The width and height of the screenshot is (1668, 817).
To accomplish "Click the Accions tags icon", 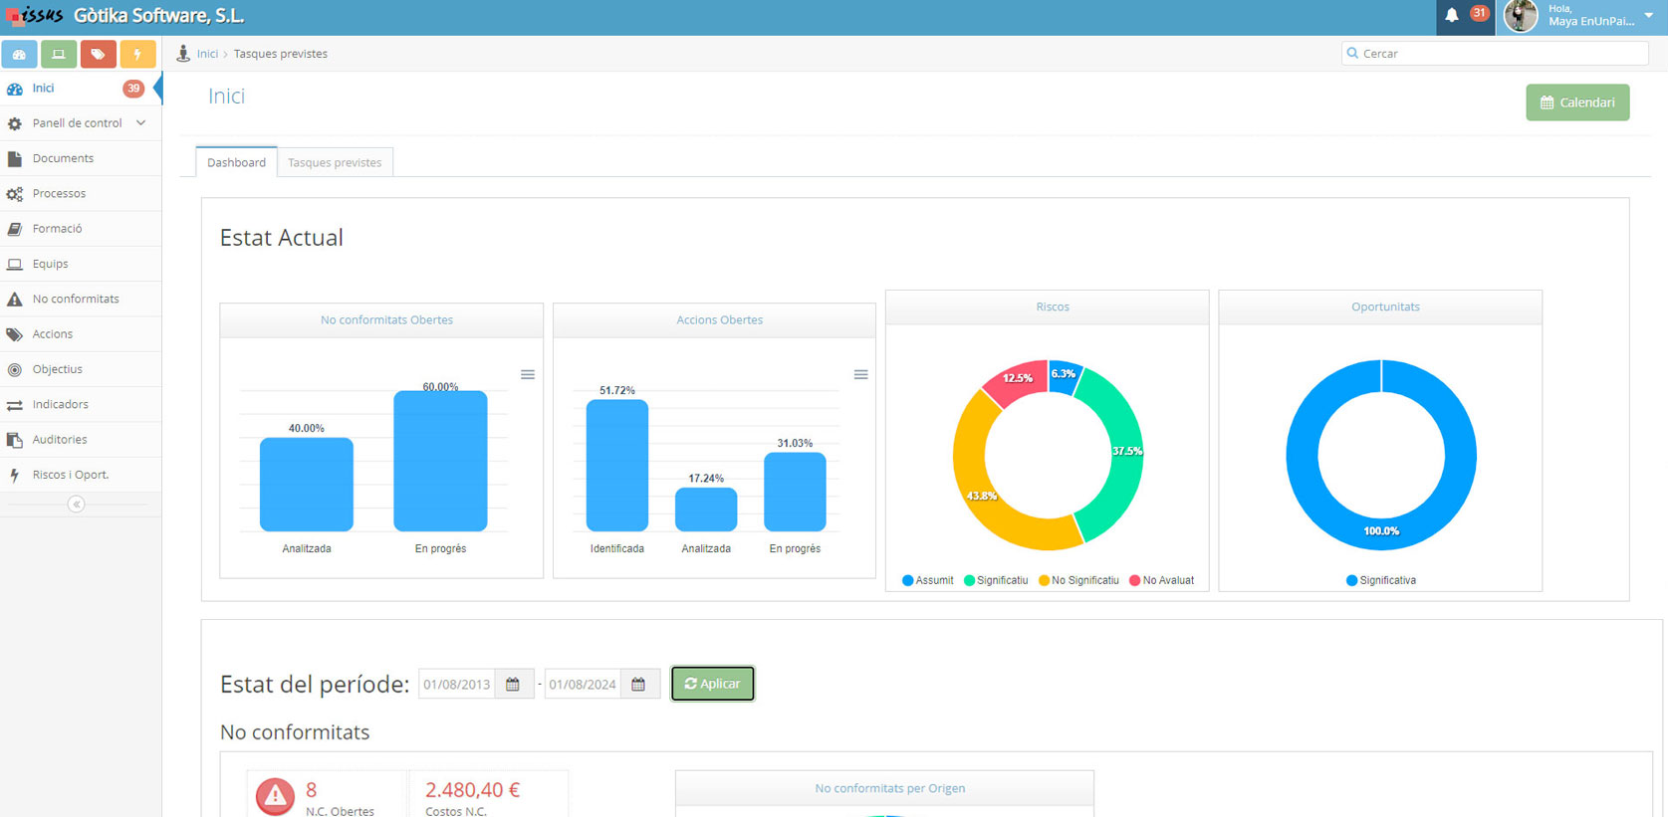I will coord(15,334).
